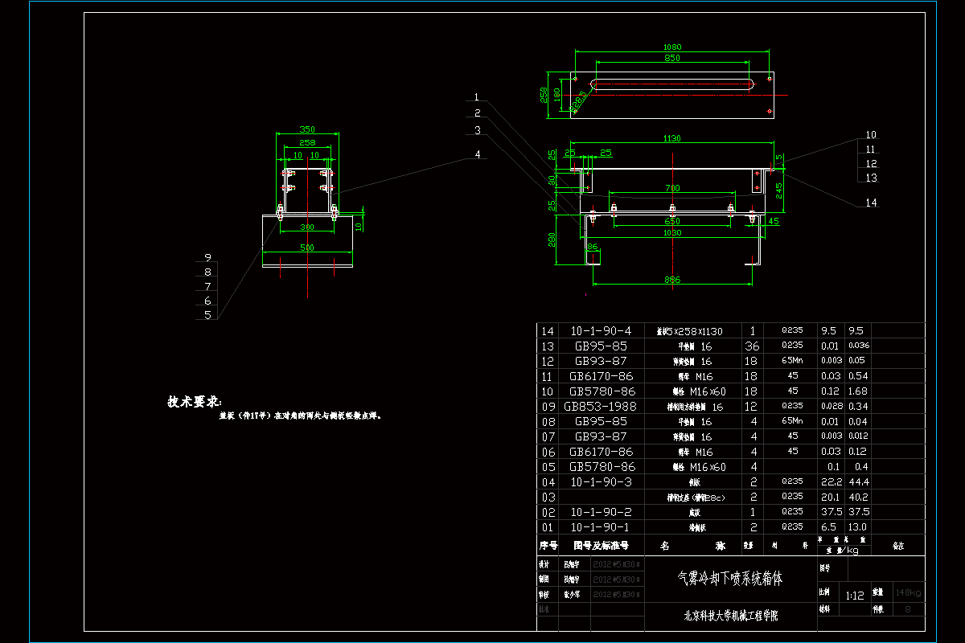Image resolution: width=965 pixels, height=643 pixels.
Task: Click the 序号 column header
Action: [x=548, y=544]
